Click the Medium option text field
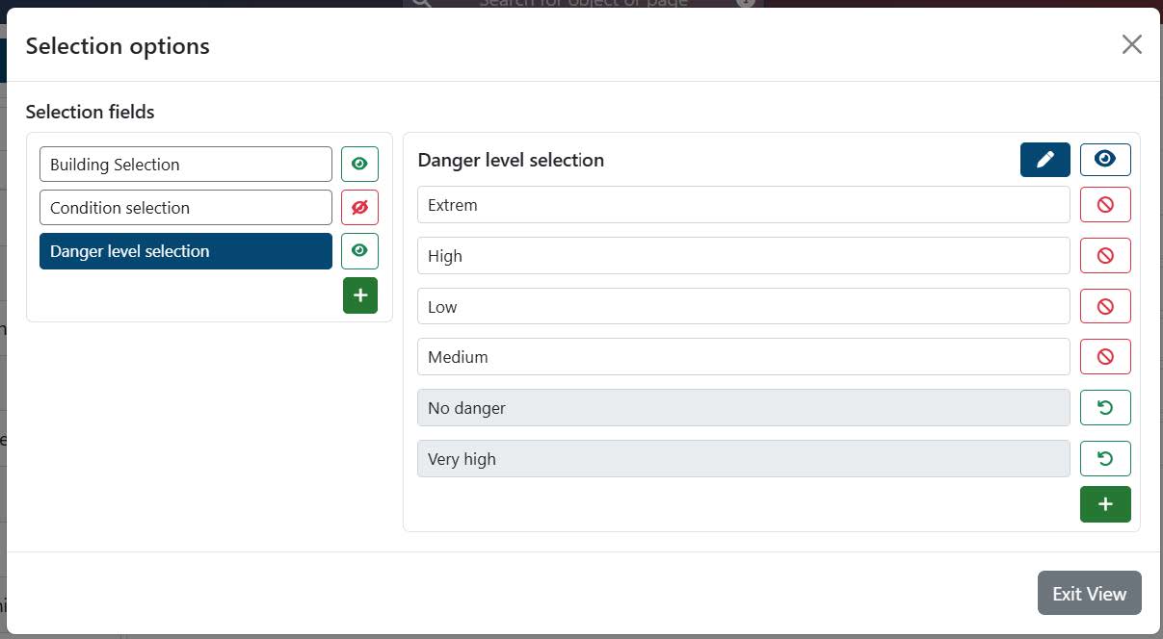Image resolution: width=1163 pixels, height=639 pixels. [743, 357]
